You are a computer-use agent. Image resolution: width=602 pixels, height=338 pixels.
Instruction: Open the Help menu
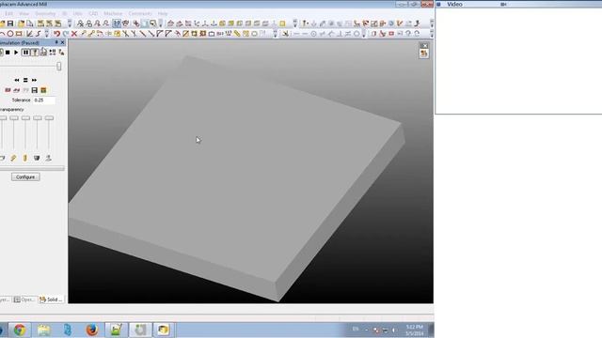[x=163, y=13]
